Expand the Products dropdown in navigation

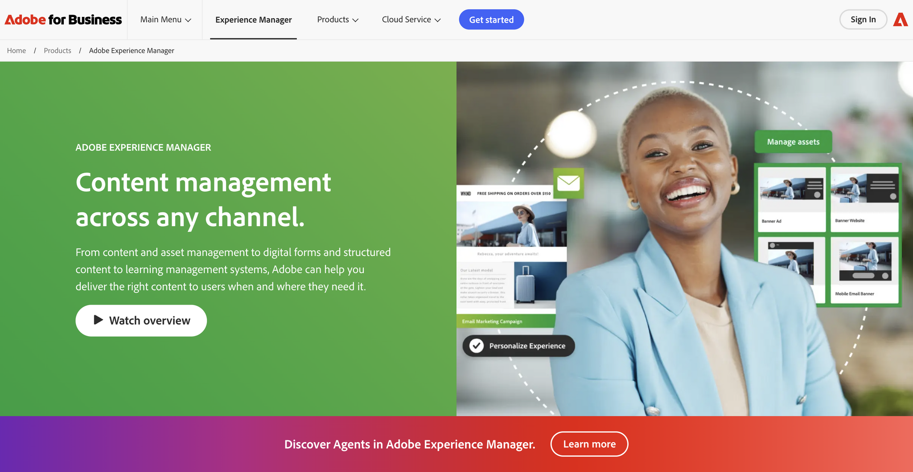tap(338, 20)
